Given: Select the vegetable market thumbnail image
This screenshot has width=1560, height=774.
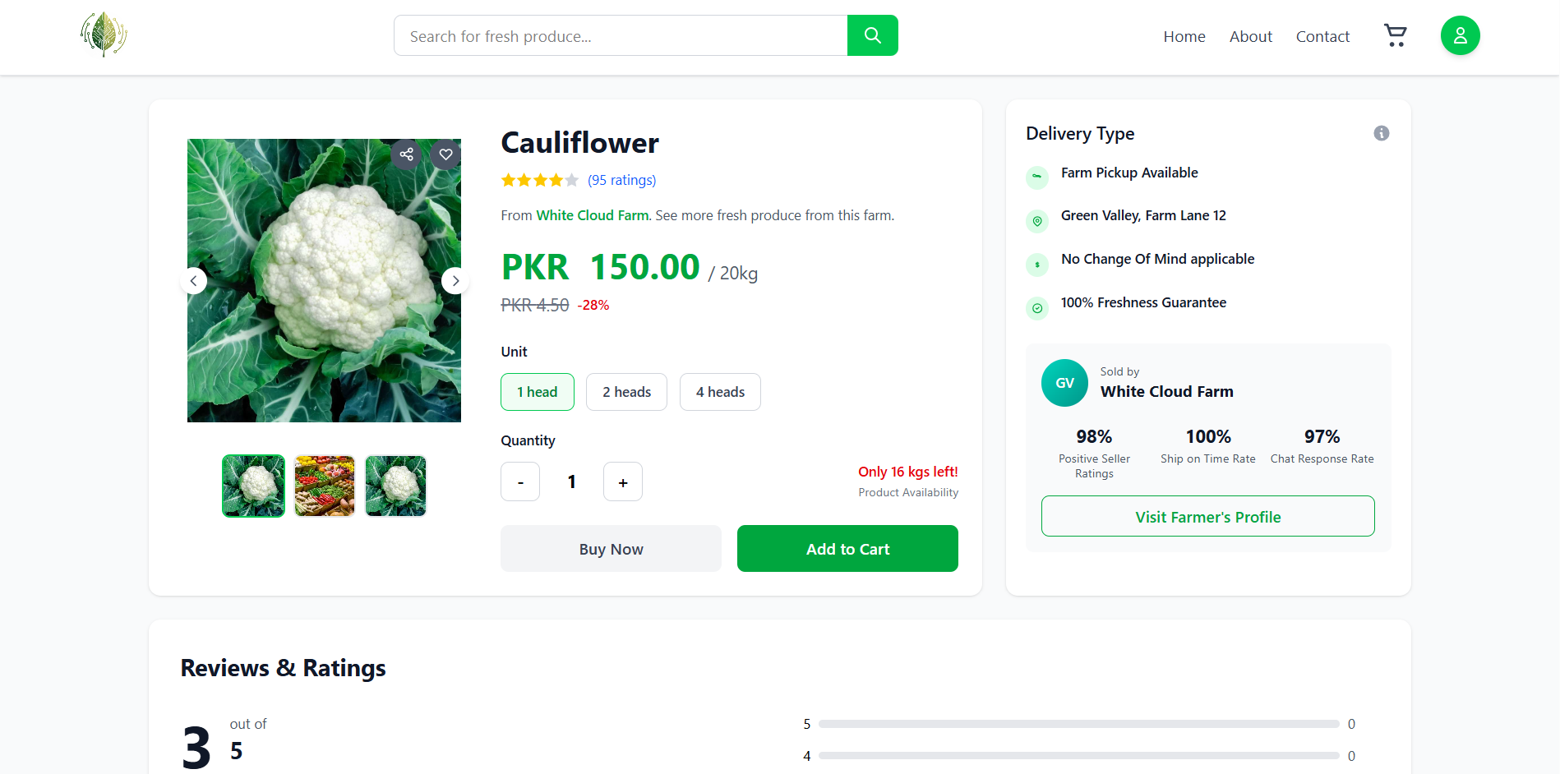Looking at the screenshot, I should (325, 486).
